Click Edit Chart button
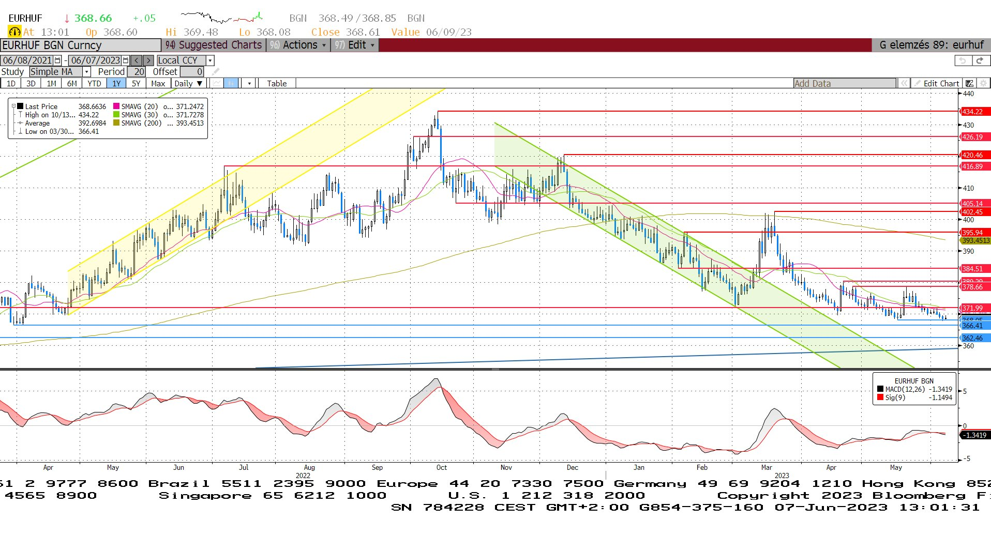The image size is (991, 536). (937, 83)
